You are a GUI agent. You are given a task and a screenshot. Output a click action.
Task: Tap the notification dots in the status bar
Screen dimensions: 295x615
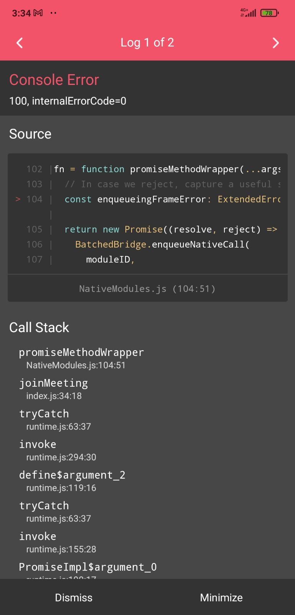(x=53, y=13)
